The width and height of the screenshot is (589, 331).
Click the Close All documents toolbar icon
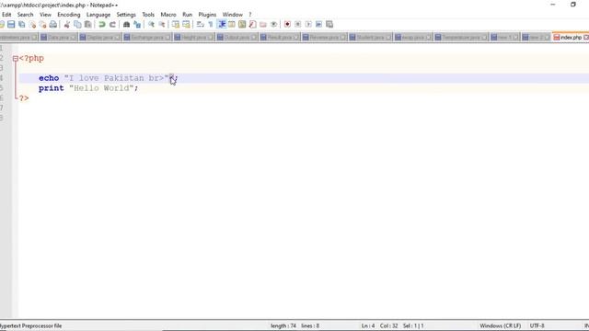click(43, 25)
